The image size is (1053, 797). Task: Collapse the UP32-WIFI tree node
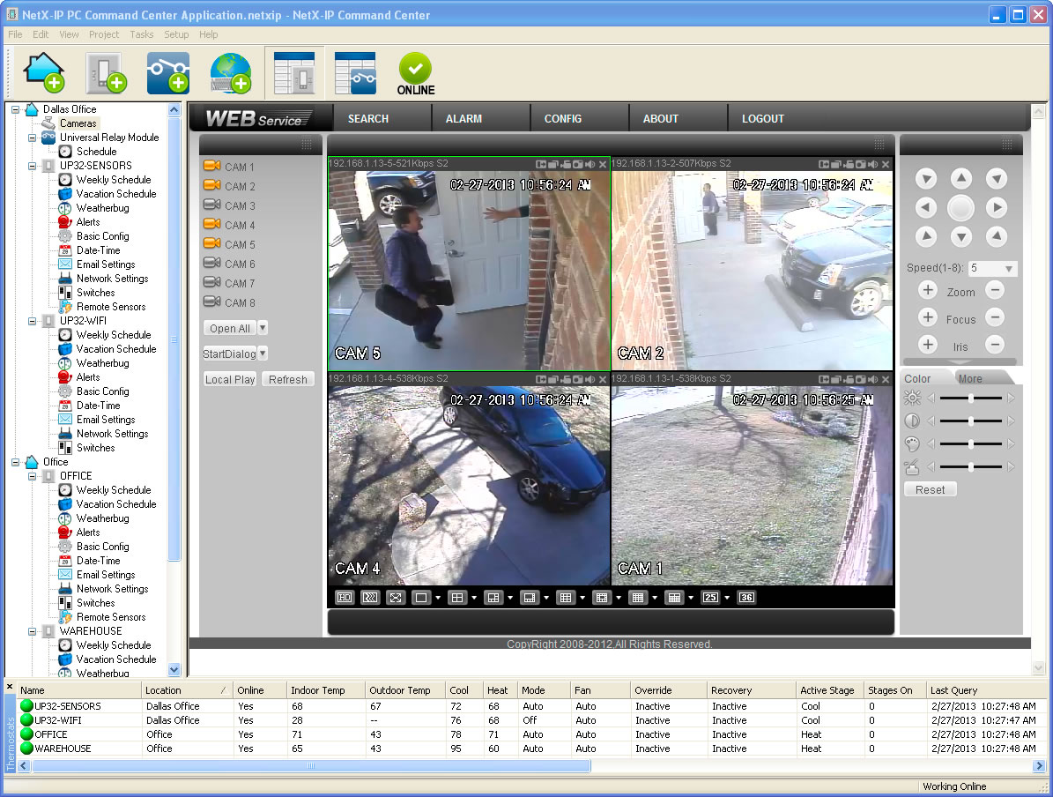pyautogui.click(x=32, y=321)
